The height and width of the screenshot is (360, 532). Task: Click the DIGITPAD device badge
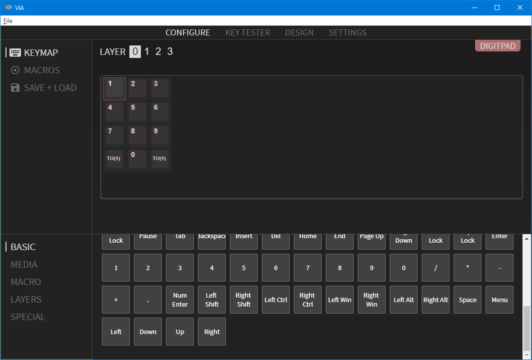498,46
